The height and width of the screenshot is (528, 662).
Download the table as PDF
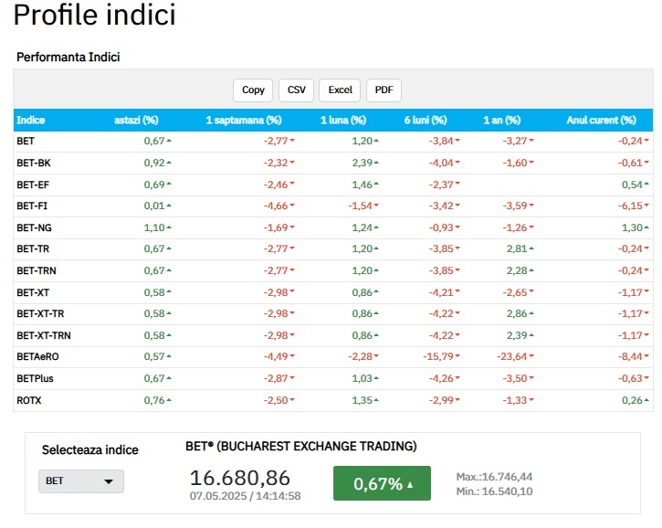coord(384,90)
